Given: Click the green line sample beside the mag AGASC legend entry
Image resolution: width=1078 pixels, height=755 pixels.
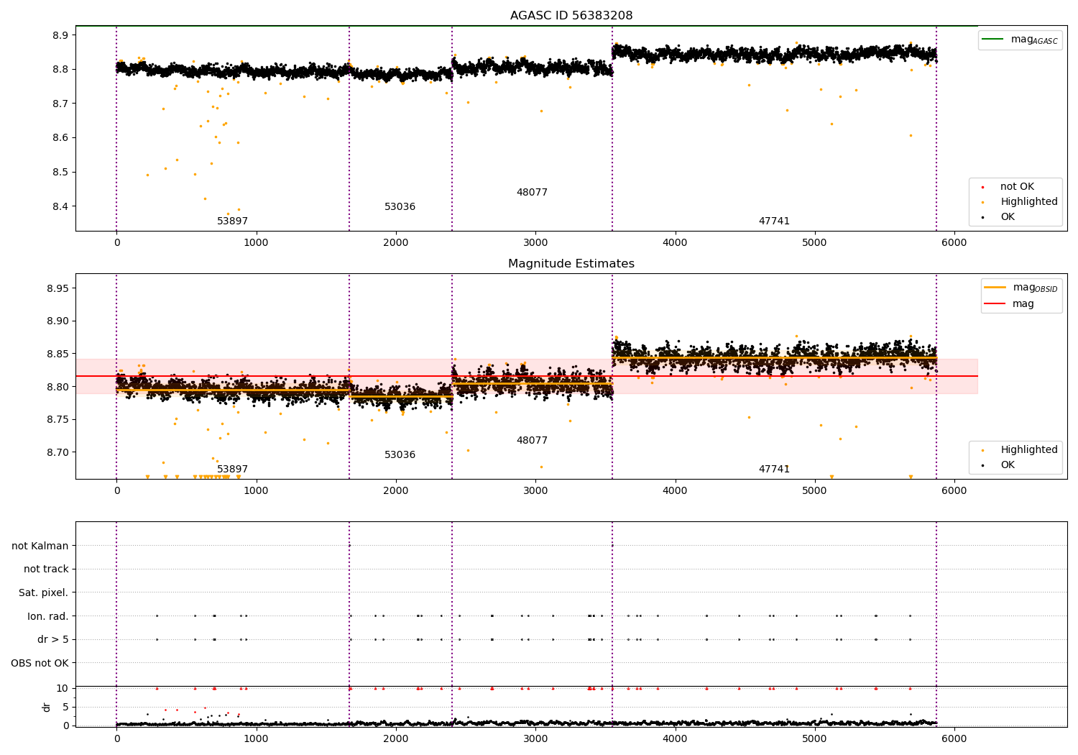Looking at the screenshot, I should pos(993,40).
